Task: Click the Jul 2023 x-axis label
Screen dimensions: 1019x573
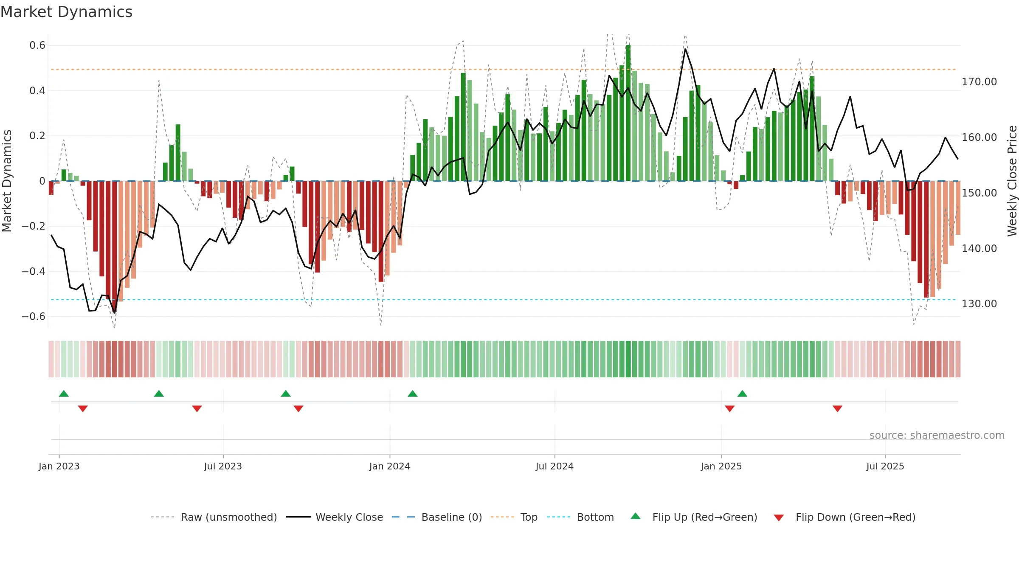Action: [x=223, y=466]
